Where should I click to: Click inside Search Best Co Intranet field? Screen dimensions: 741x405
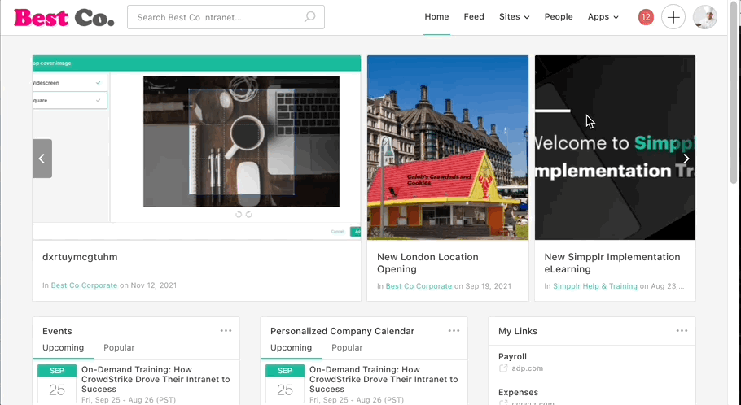click(226, 17)
